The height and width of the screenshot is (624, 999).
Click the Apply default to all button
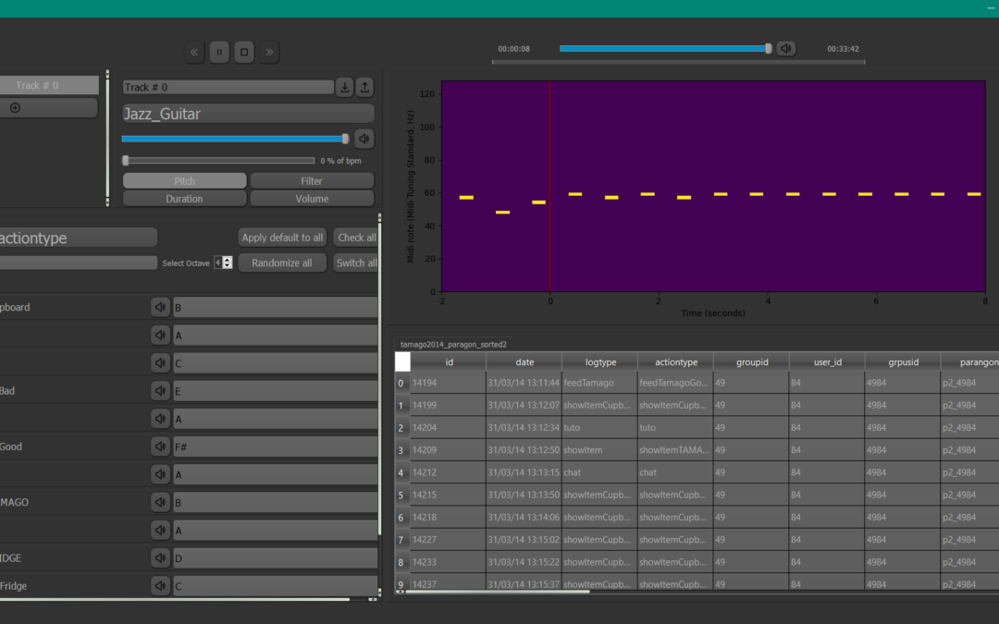click(282, 238)
